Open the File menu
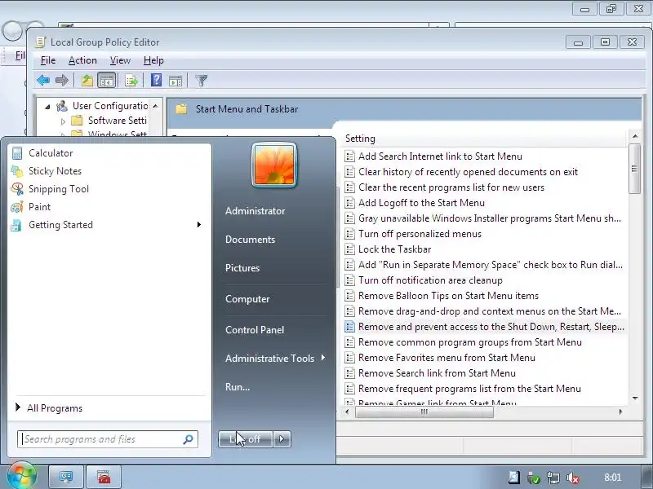Viewport: 653px width, 489px height. tap(48, 60)
